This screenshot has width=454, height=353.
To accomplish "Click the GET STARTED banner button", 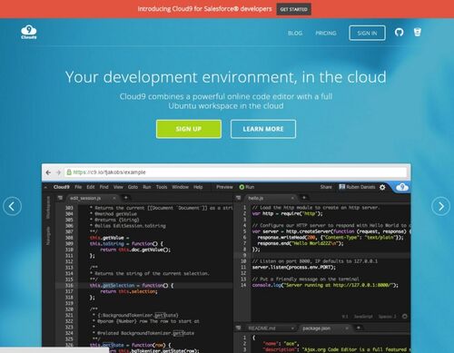I will pyautogui.click(x=293, y=9).
